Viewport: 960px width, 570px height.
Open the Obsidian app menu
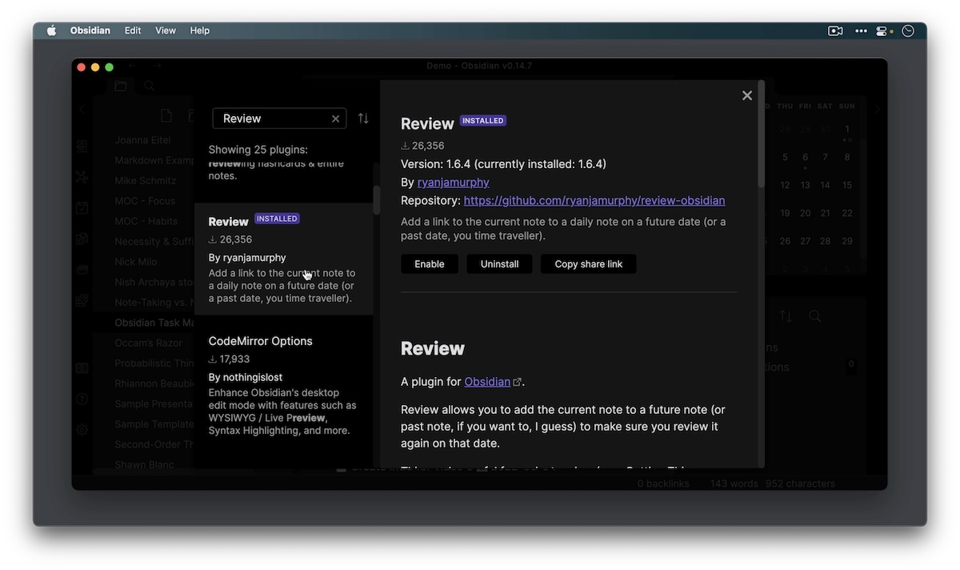90,30
